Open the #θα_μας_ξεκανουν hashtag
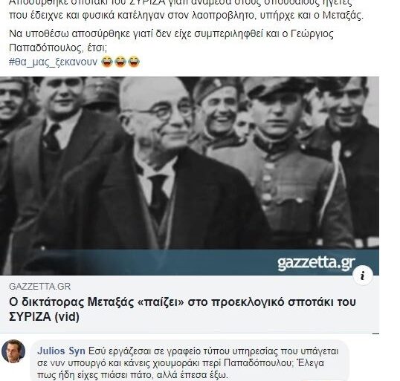Screen dimensions: 400x381 53,62
